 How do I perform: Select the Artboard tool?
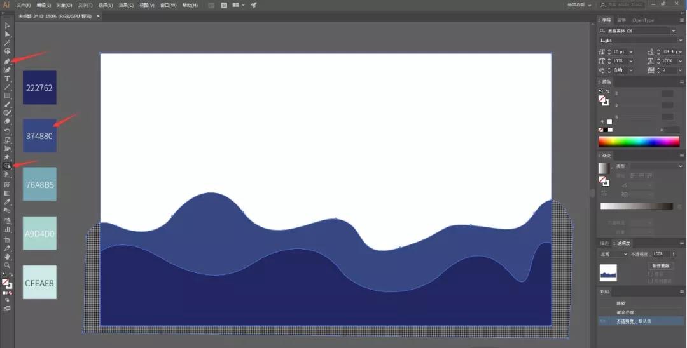pyautogui.click(x=7, y=240)
